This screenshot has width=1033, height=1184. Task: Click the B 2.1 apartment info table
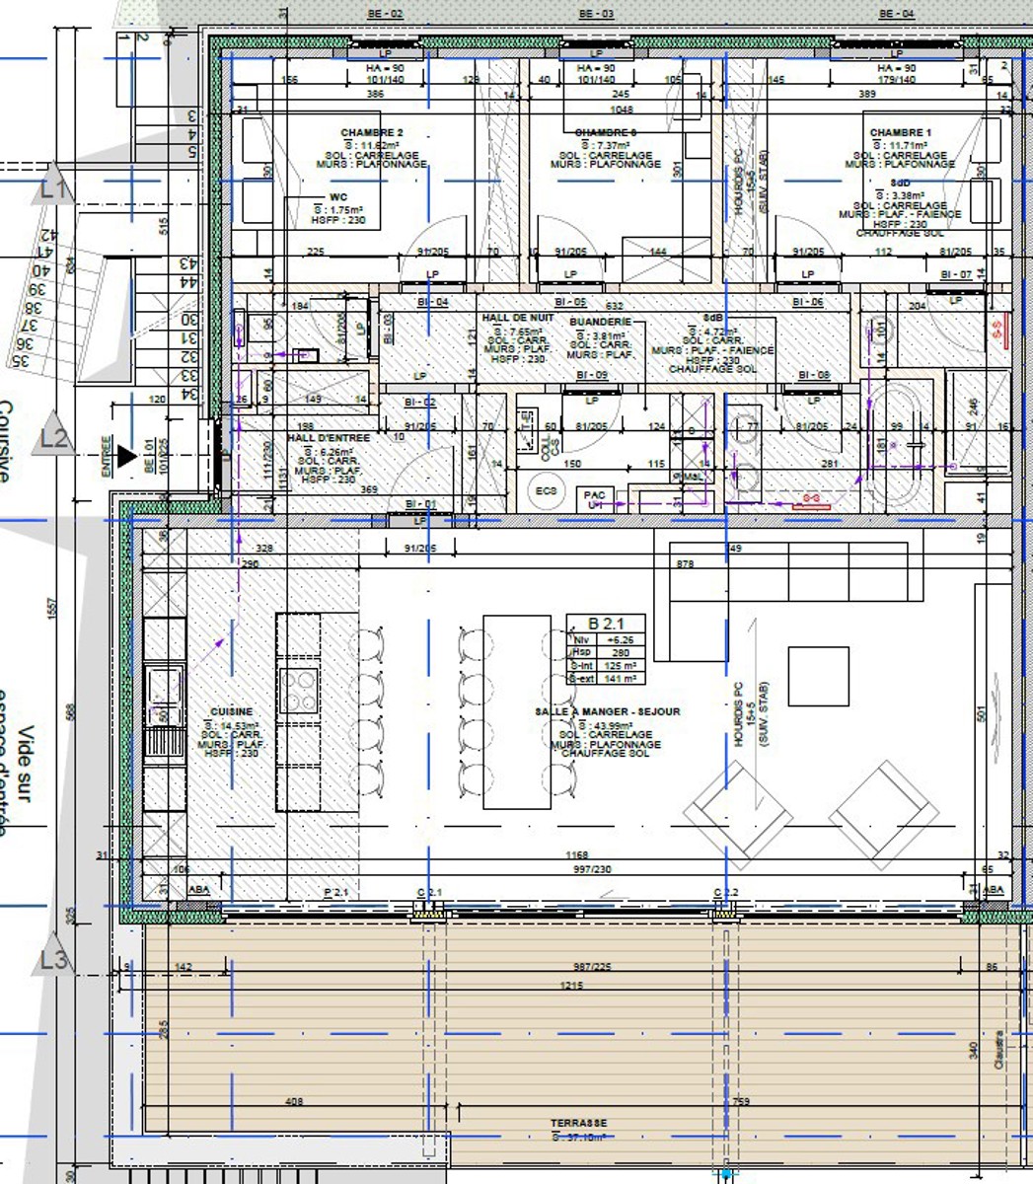click(604, 650)
